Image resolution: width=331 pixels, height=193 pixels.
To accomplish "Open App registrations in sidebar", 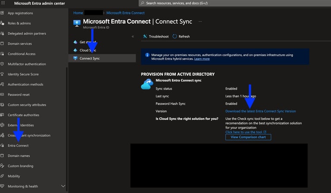I will [x=20, y=13].
